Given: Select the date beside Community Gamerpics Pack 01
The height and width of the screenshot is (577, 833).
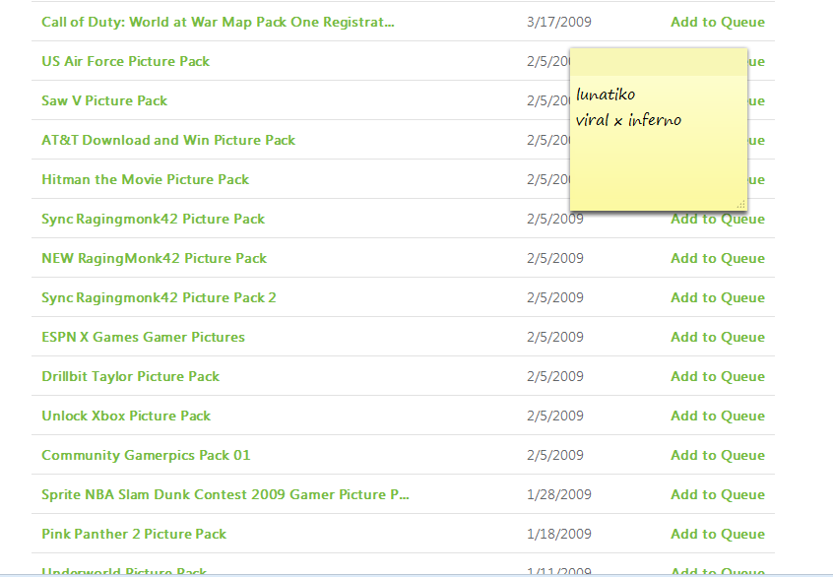Looking at the screenshot, I should pyautogui.click(x=555, y=455).
